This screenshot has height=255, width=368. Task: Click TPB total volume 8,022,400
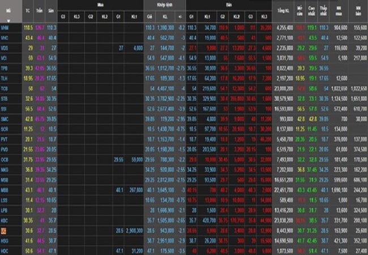pos(285,69)
